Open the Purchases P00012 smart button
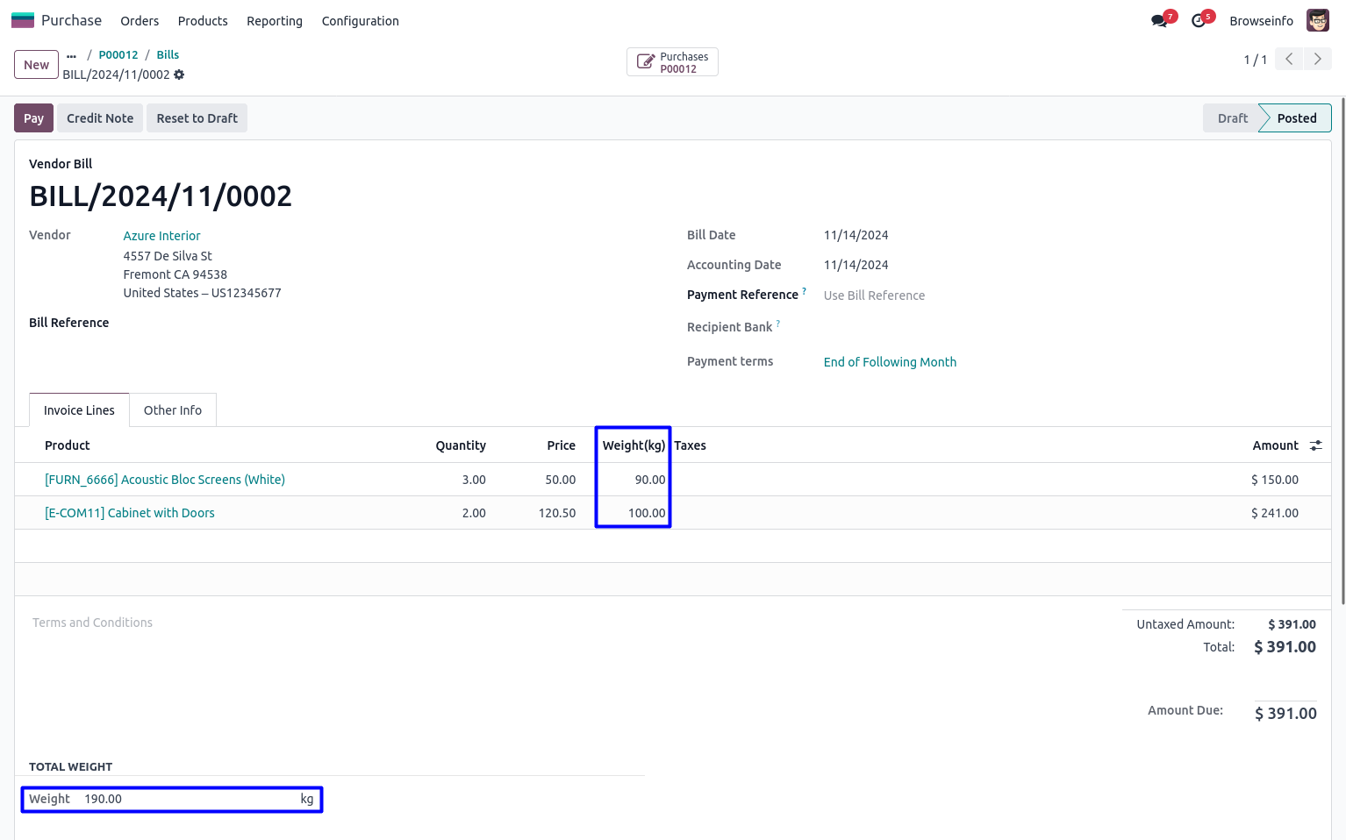 click(x=672, y=62)
